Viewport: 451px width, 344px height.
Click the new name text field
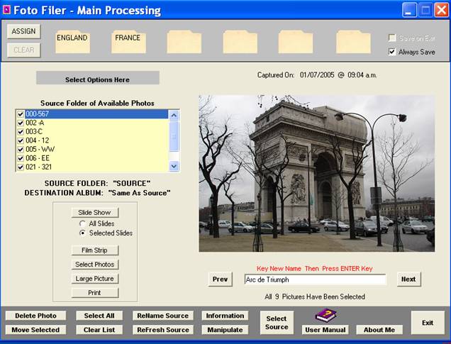click(x=314, y=279)
